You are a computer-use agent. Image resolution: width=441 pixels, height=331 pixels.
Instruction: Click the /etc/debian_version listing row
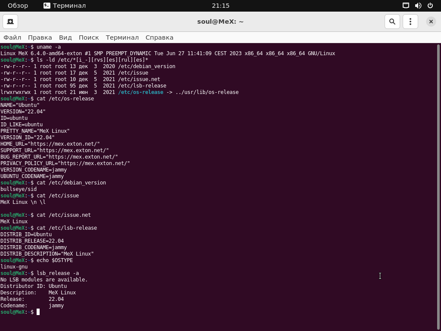point(88,66)
